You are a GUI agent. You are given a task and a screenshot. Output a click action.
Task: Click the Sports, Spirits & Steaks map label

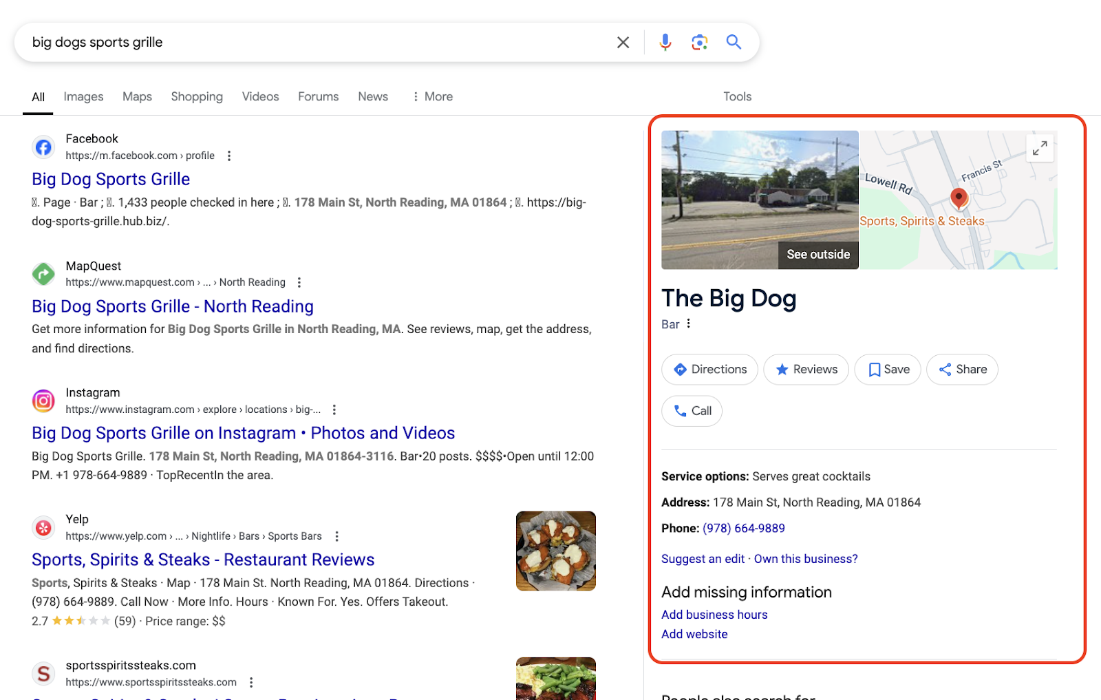coord(921,221)
